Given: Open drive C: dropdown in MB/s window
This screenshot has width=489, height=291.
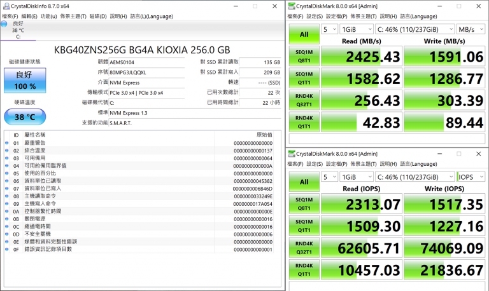Looking at the screenshot, I should click(415, 29).
